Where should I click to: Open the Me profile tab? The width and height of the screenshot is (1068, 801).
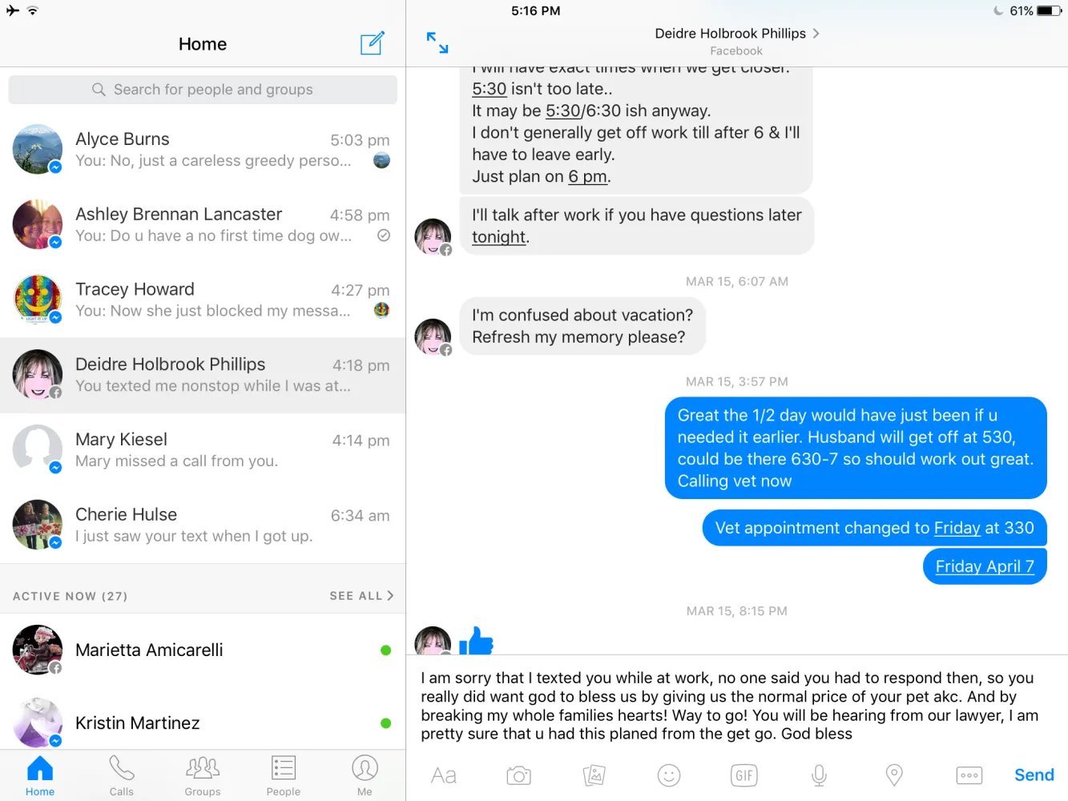(x=365, y=775)
